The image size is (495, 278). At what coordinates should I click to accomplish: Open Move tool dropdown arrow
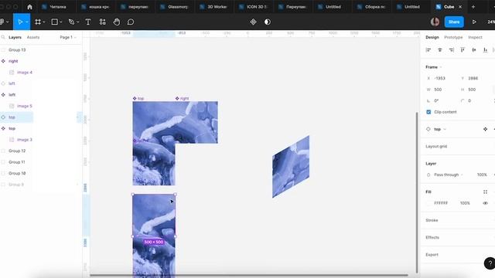(27, 22)
